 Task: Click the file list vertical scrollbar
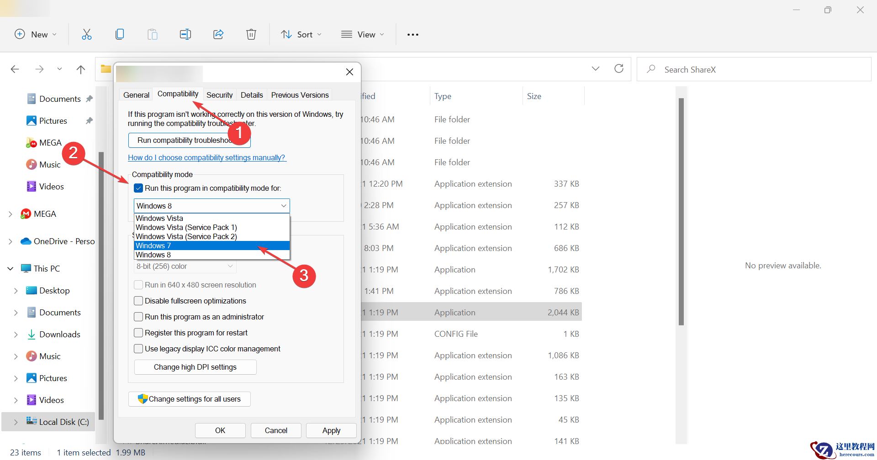pos(681,211)
